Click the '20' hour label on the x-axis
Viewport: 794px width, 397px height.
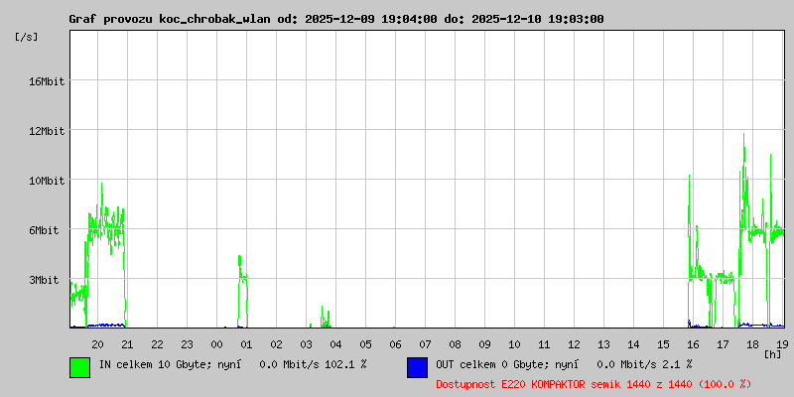(x=97, y=344)
